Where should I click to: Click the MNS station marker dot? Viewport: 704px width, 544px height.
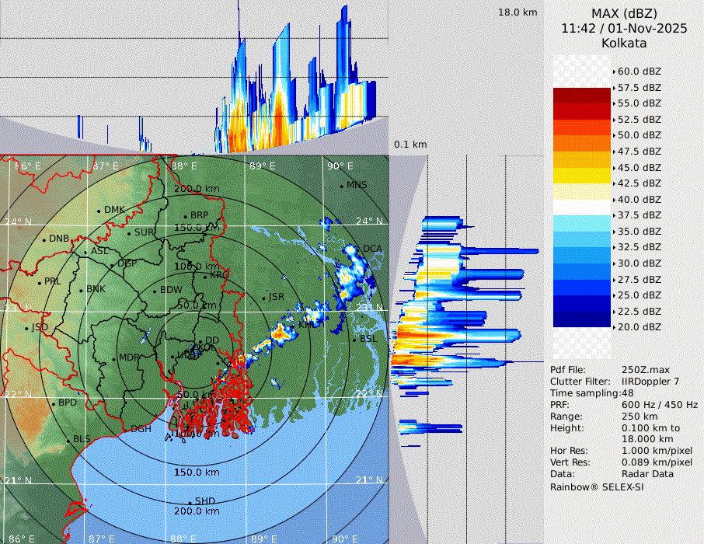[x=342, y=185]
